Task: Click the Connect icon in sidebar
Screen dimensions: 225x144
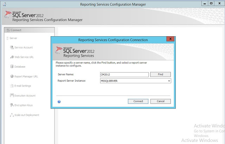Action: tap(8, 30)
